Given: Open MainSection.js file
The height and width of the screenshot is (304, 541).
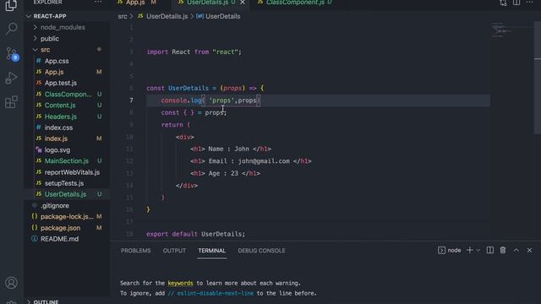Looking at the screenshot, I should click(67, 161).
